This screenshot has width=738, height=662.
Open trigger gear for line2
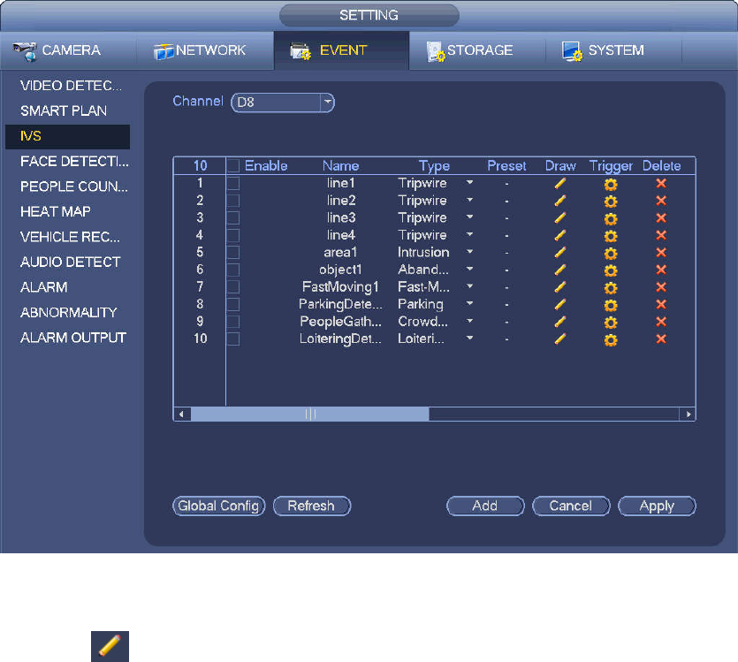(611, 202)
